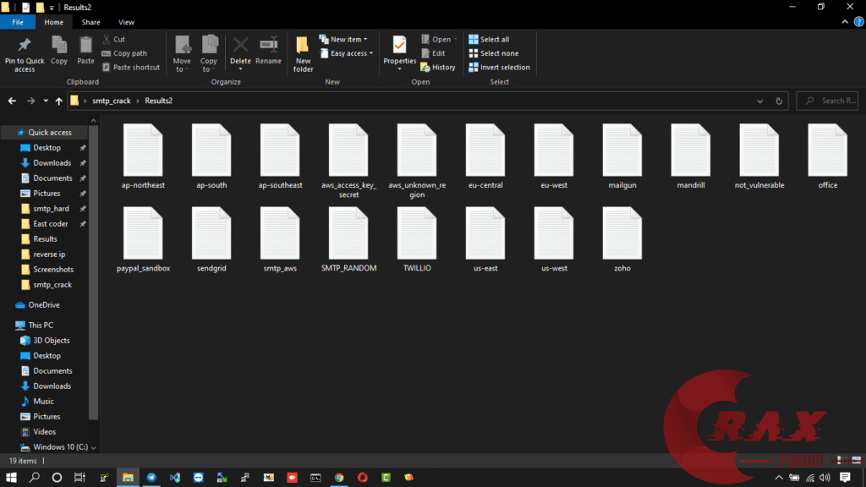Click the Edit command in Open group
The height and width of the screenshot is (487, 866).
pyautogui.click(x=434, y=53)
